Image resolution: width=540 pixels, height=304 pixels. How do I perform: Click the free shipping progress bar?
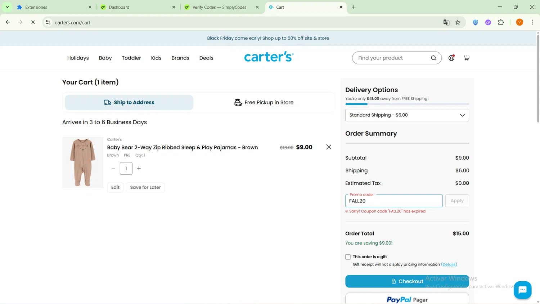(x=407, y=104)
